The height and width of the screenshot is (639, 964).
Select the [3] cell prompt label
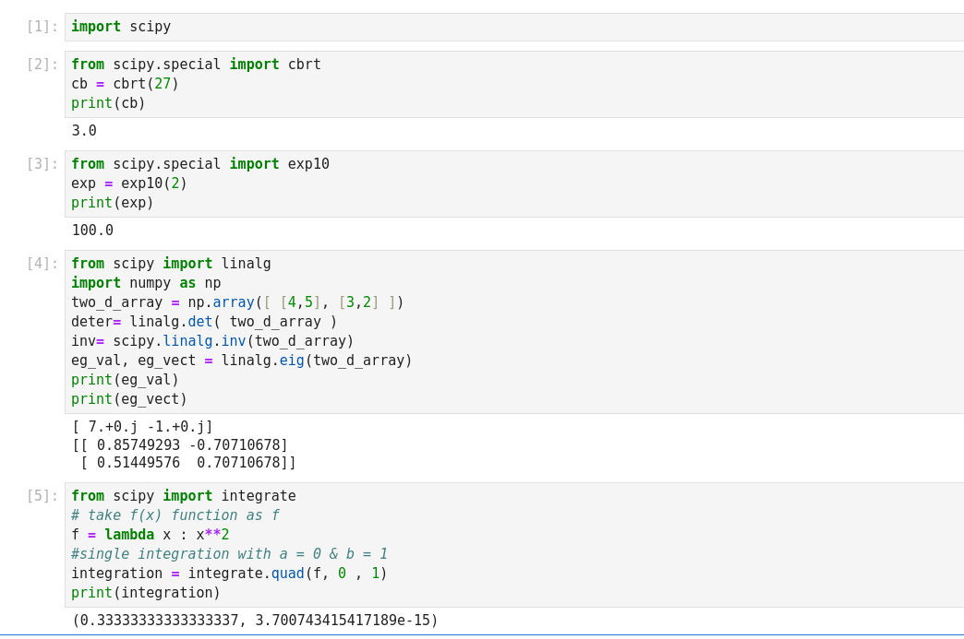tap(42, 164)
